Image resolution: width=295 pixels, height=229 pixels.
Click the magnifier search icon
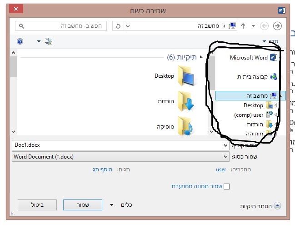(21, 26)
